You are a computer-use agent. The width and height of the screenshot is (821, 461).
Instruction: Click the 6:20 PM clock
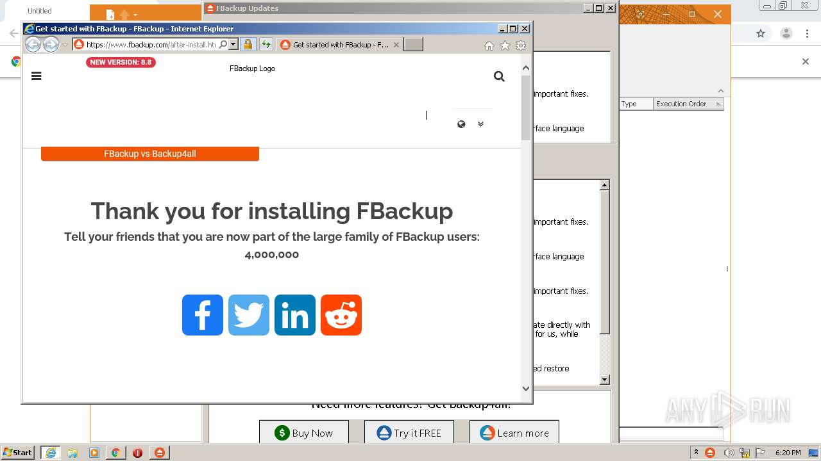coord(788,453)
